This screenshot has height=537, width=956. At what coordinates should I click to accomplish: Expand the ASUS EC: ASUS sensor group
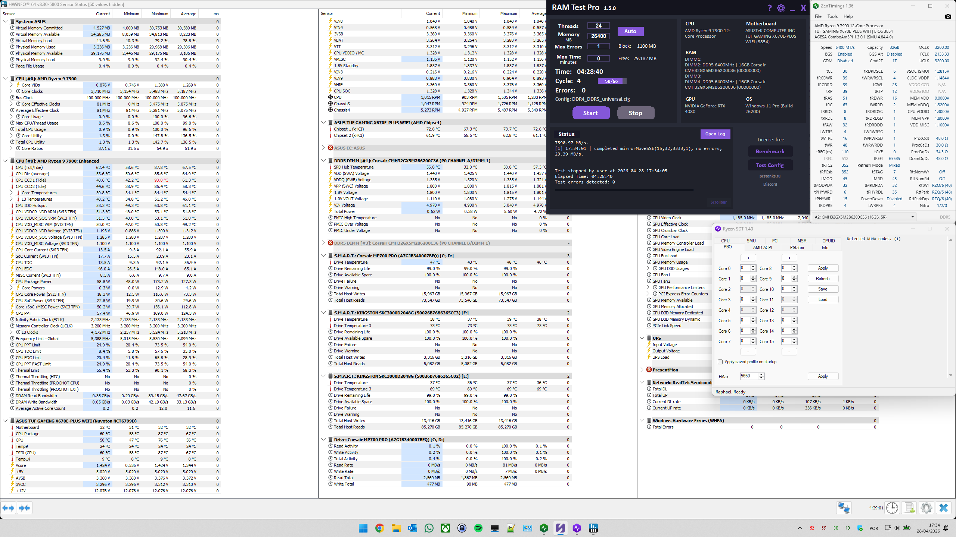[x=323, y=148]
